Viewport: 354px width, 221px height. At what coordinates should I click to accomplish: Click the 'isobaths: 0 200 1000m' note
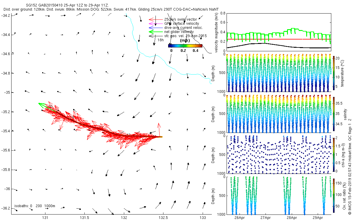tap(35, 206)
